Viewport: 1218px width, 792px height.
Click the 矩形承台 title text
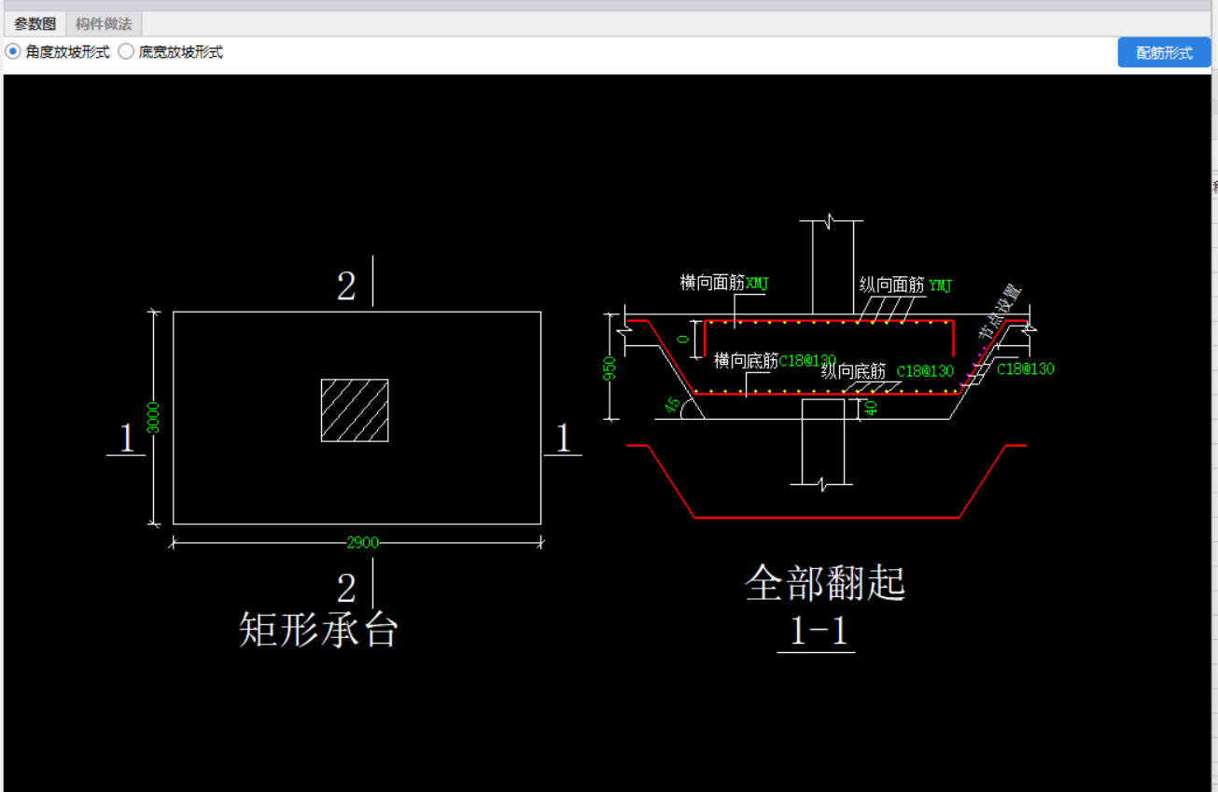point(319,630)
